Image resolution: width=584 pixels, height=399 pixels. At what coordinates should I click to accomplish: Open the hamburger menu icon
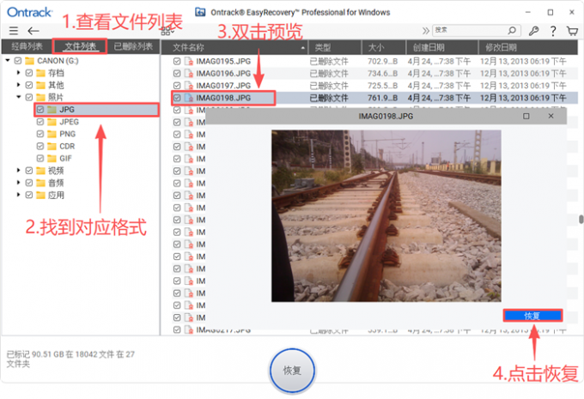[14, 31]
